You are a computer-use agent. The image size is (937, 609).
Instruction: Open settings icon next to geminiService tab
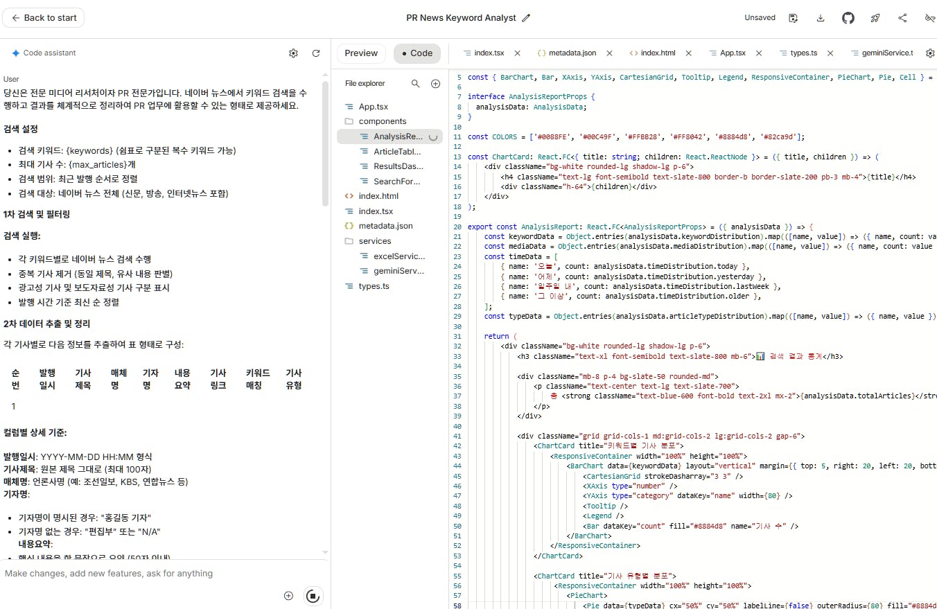930,52
